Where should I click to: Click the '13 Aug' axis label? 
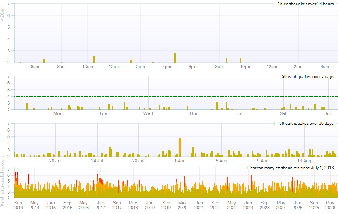(x=304, y=161)
